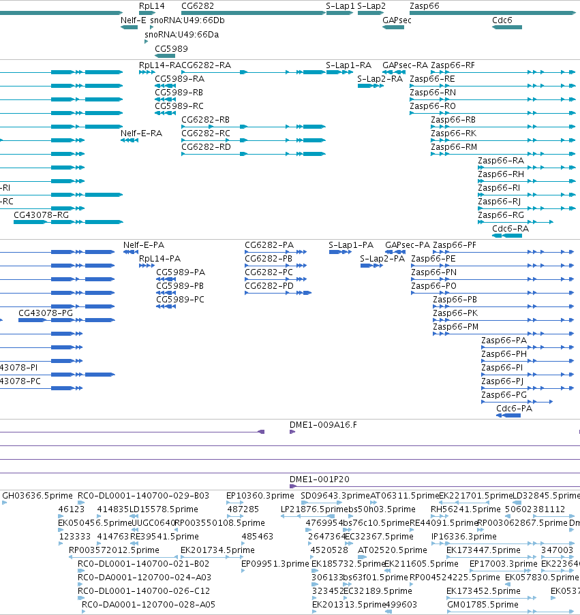Click the snoRNA:U49:66Da label
The width and height of the screenshot is (580, 615).
click(x=182, y=35)
